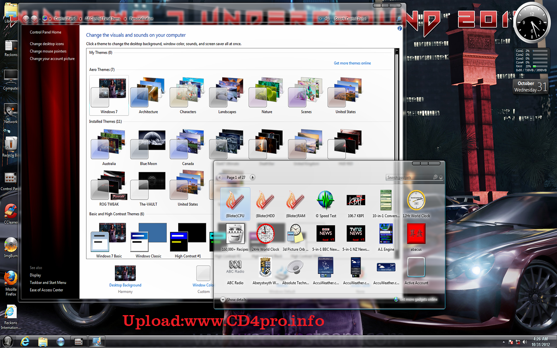Image resolution: width=557 pixels, height=348 pixels.
Task: Open the address bar history dropdown
Action: pos(320,19)
